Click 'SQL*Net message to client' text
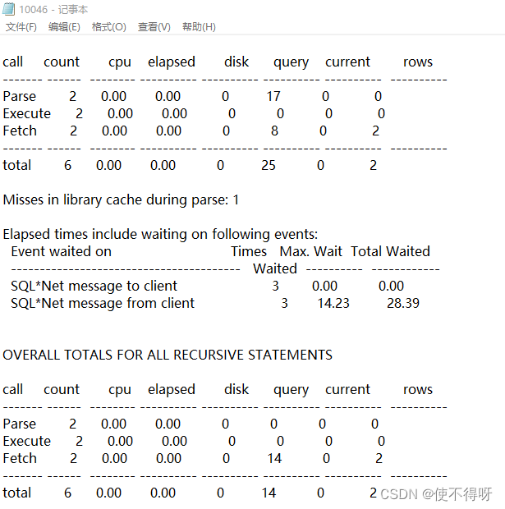The width and height of the screenshot is (505, 509). (94, 286)
